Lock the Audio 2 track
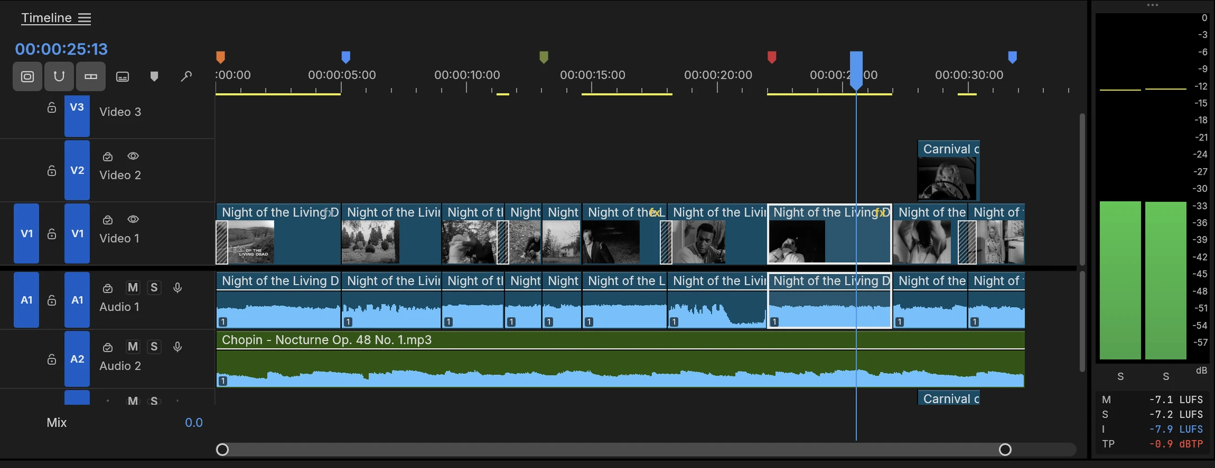The height and width of the screenshot is (468, 1215). point(51,359)
